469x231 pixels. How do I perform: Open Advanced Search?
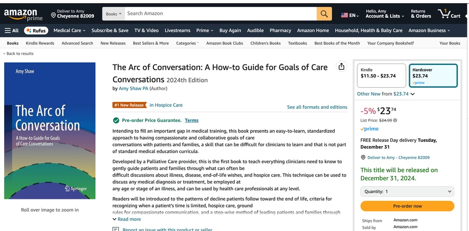click(77, 43)
